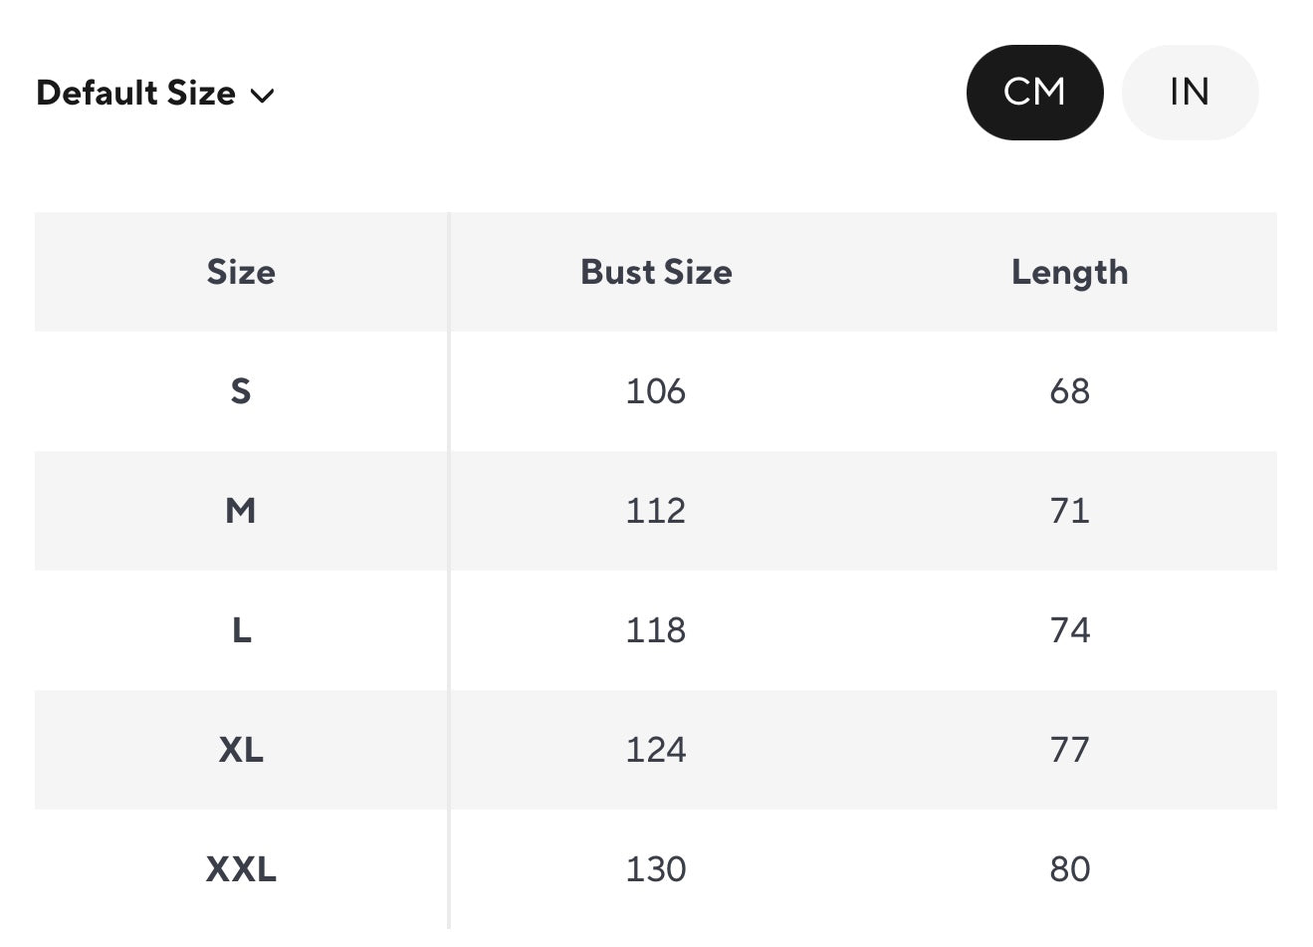
Task: Click bust size value 124
Action: (656, 750)
